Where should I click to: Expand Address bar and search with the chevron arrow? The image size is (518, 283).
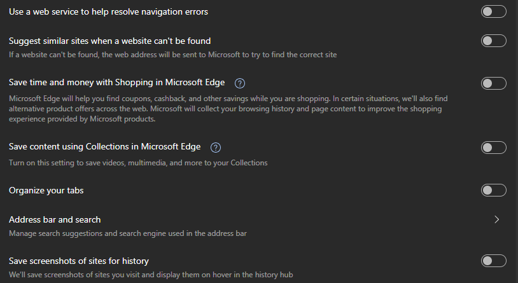[x=496, y=219]
